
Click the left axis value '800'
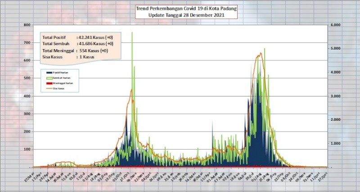(x=27, y=25)
